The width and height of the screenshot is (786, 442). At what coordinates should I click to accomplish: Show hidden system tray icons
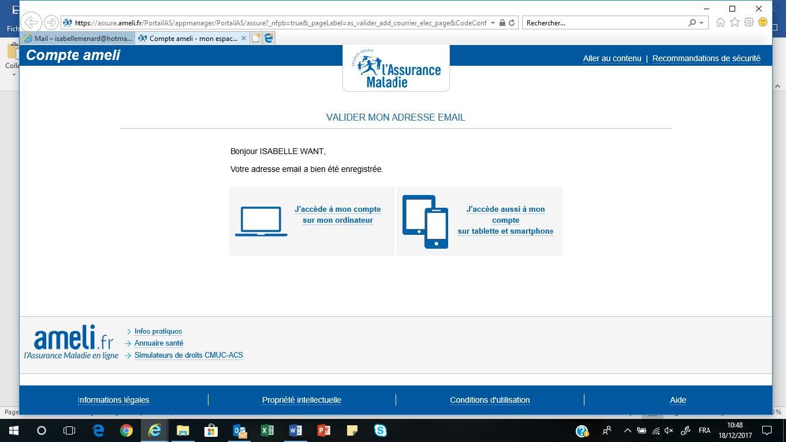tap(627, 430)
